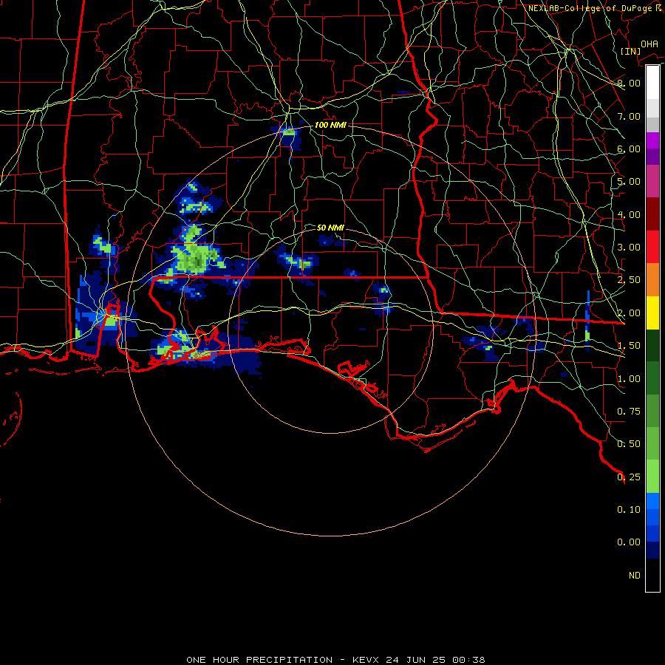
Task: Select the 2.00 legend value
Action: tap(629, 313)
